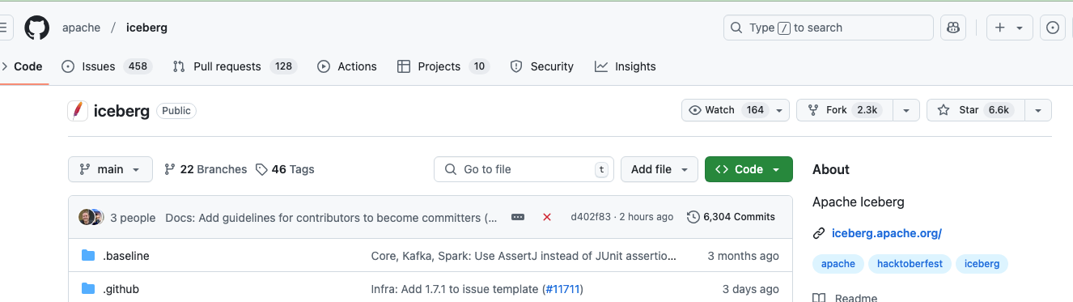Open the Pull requests tab

[235, 66]
